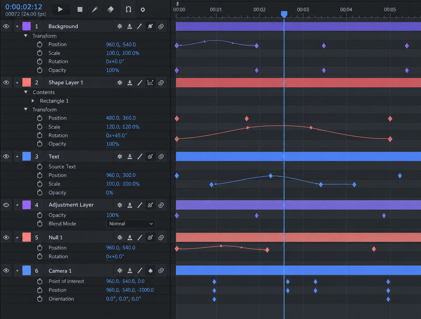Open graph editor icon on Shape Layer 1
Screen dimensions: 421x319
click(x=150, y=83)
